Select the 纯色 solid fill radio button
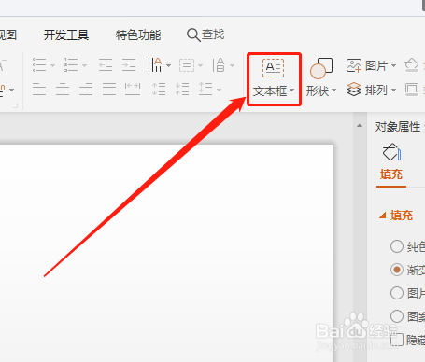 coord(397,246)
